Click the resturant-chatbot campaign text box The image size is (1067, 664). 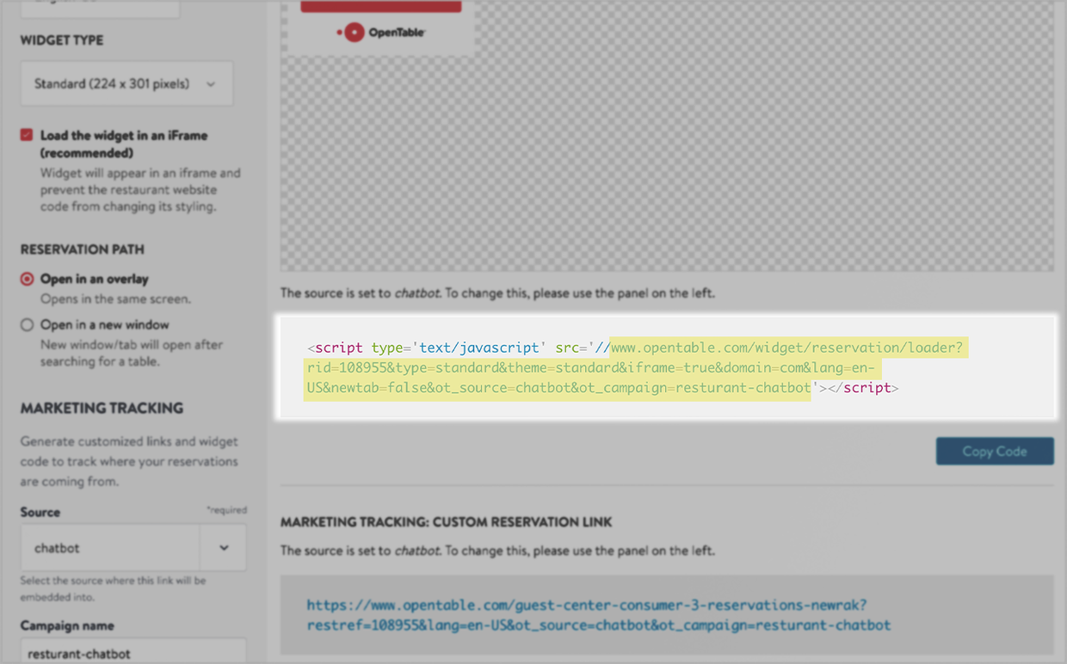129,654
